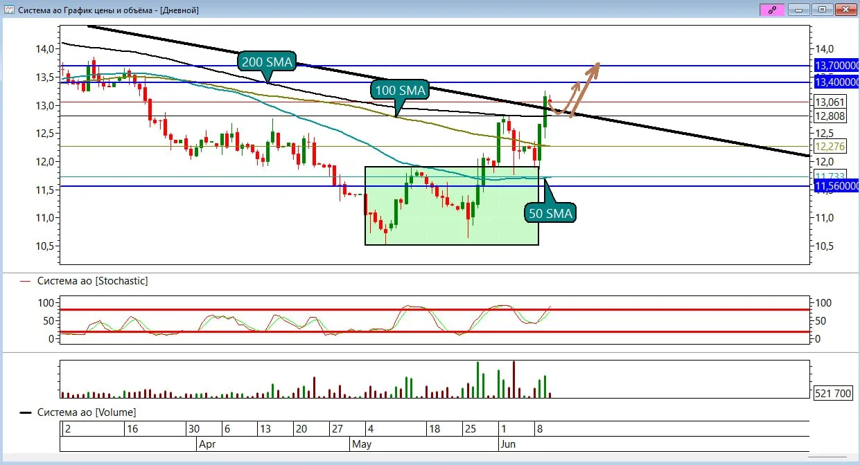Click date 13 on the time axis
The width and height of the screenshot is (860, 465).
[265, 429]
